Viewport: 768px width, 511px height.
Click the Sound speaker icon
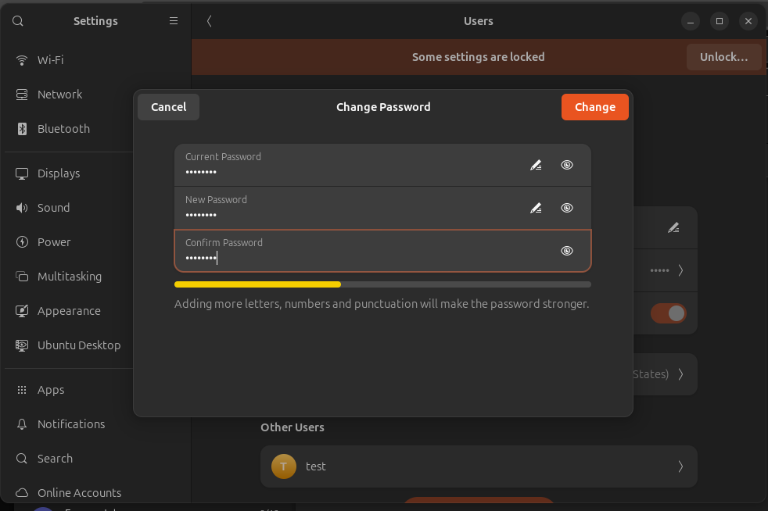pos(22,208)
